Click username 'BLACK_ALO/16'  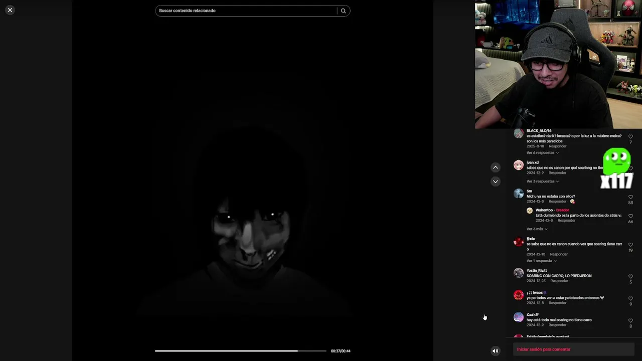(x=539, y=131)
